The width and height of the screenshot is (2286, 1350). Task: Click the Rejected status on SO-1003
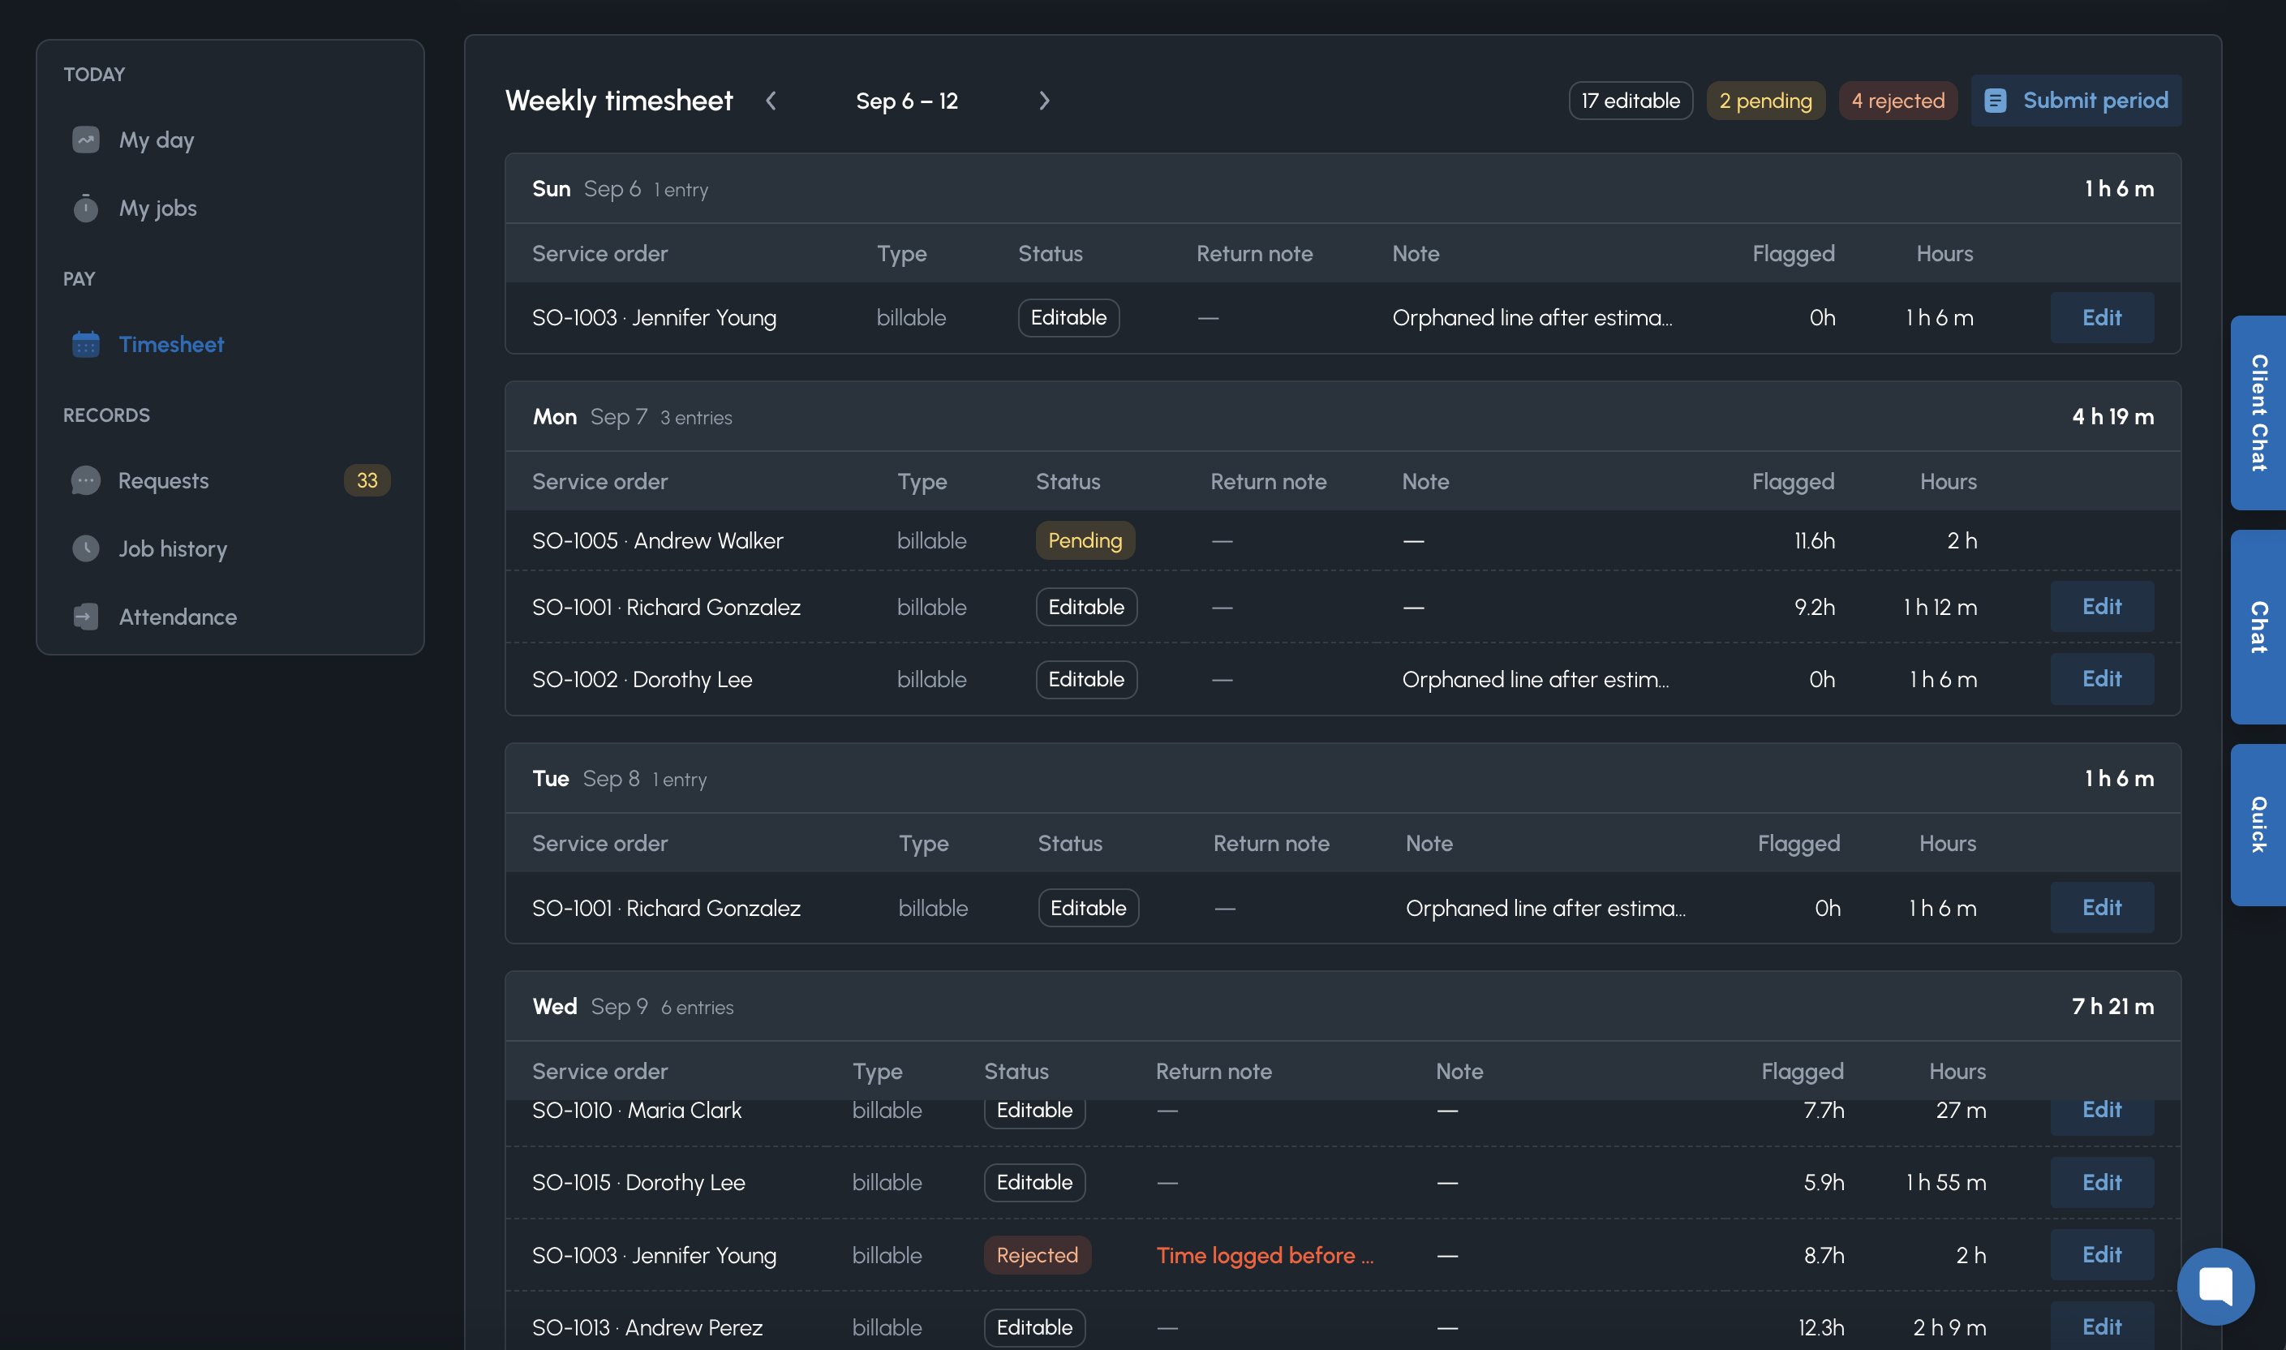(x=1037, y=1255)
